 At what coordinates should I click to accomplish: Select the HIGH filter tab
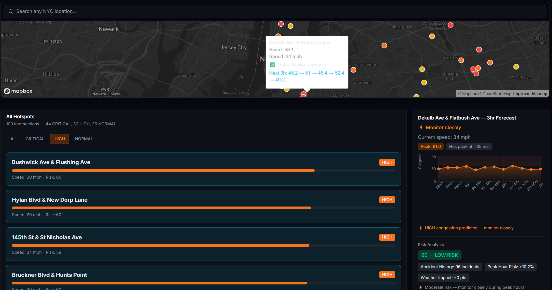tap(60, 139)
